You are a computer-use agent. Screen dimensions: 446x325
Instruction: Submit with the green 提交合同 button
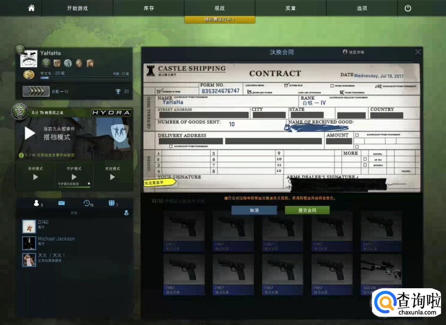tap(307, 211)
